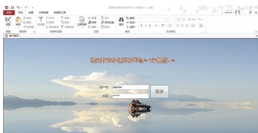The image size is (258, 133).
Task: Click the background fill color bucket
Action: click(170, 26)
